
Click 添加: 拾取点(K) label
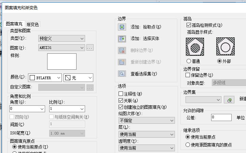pos(146,27)
